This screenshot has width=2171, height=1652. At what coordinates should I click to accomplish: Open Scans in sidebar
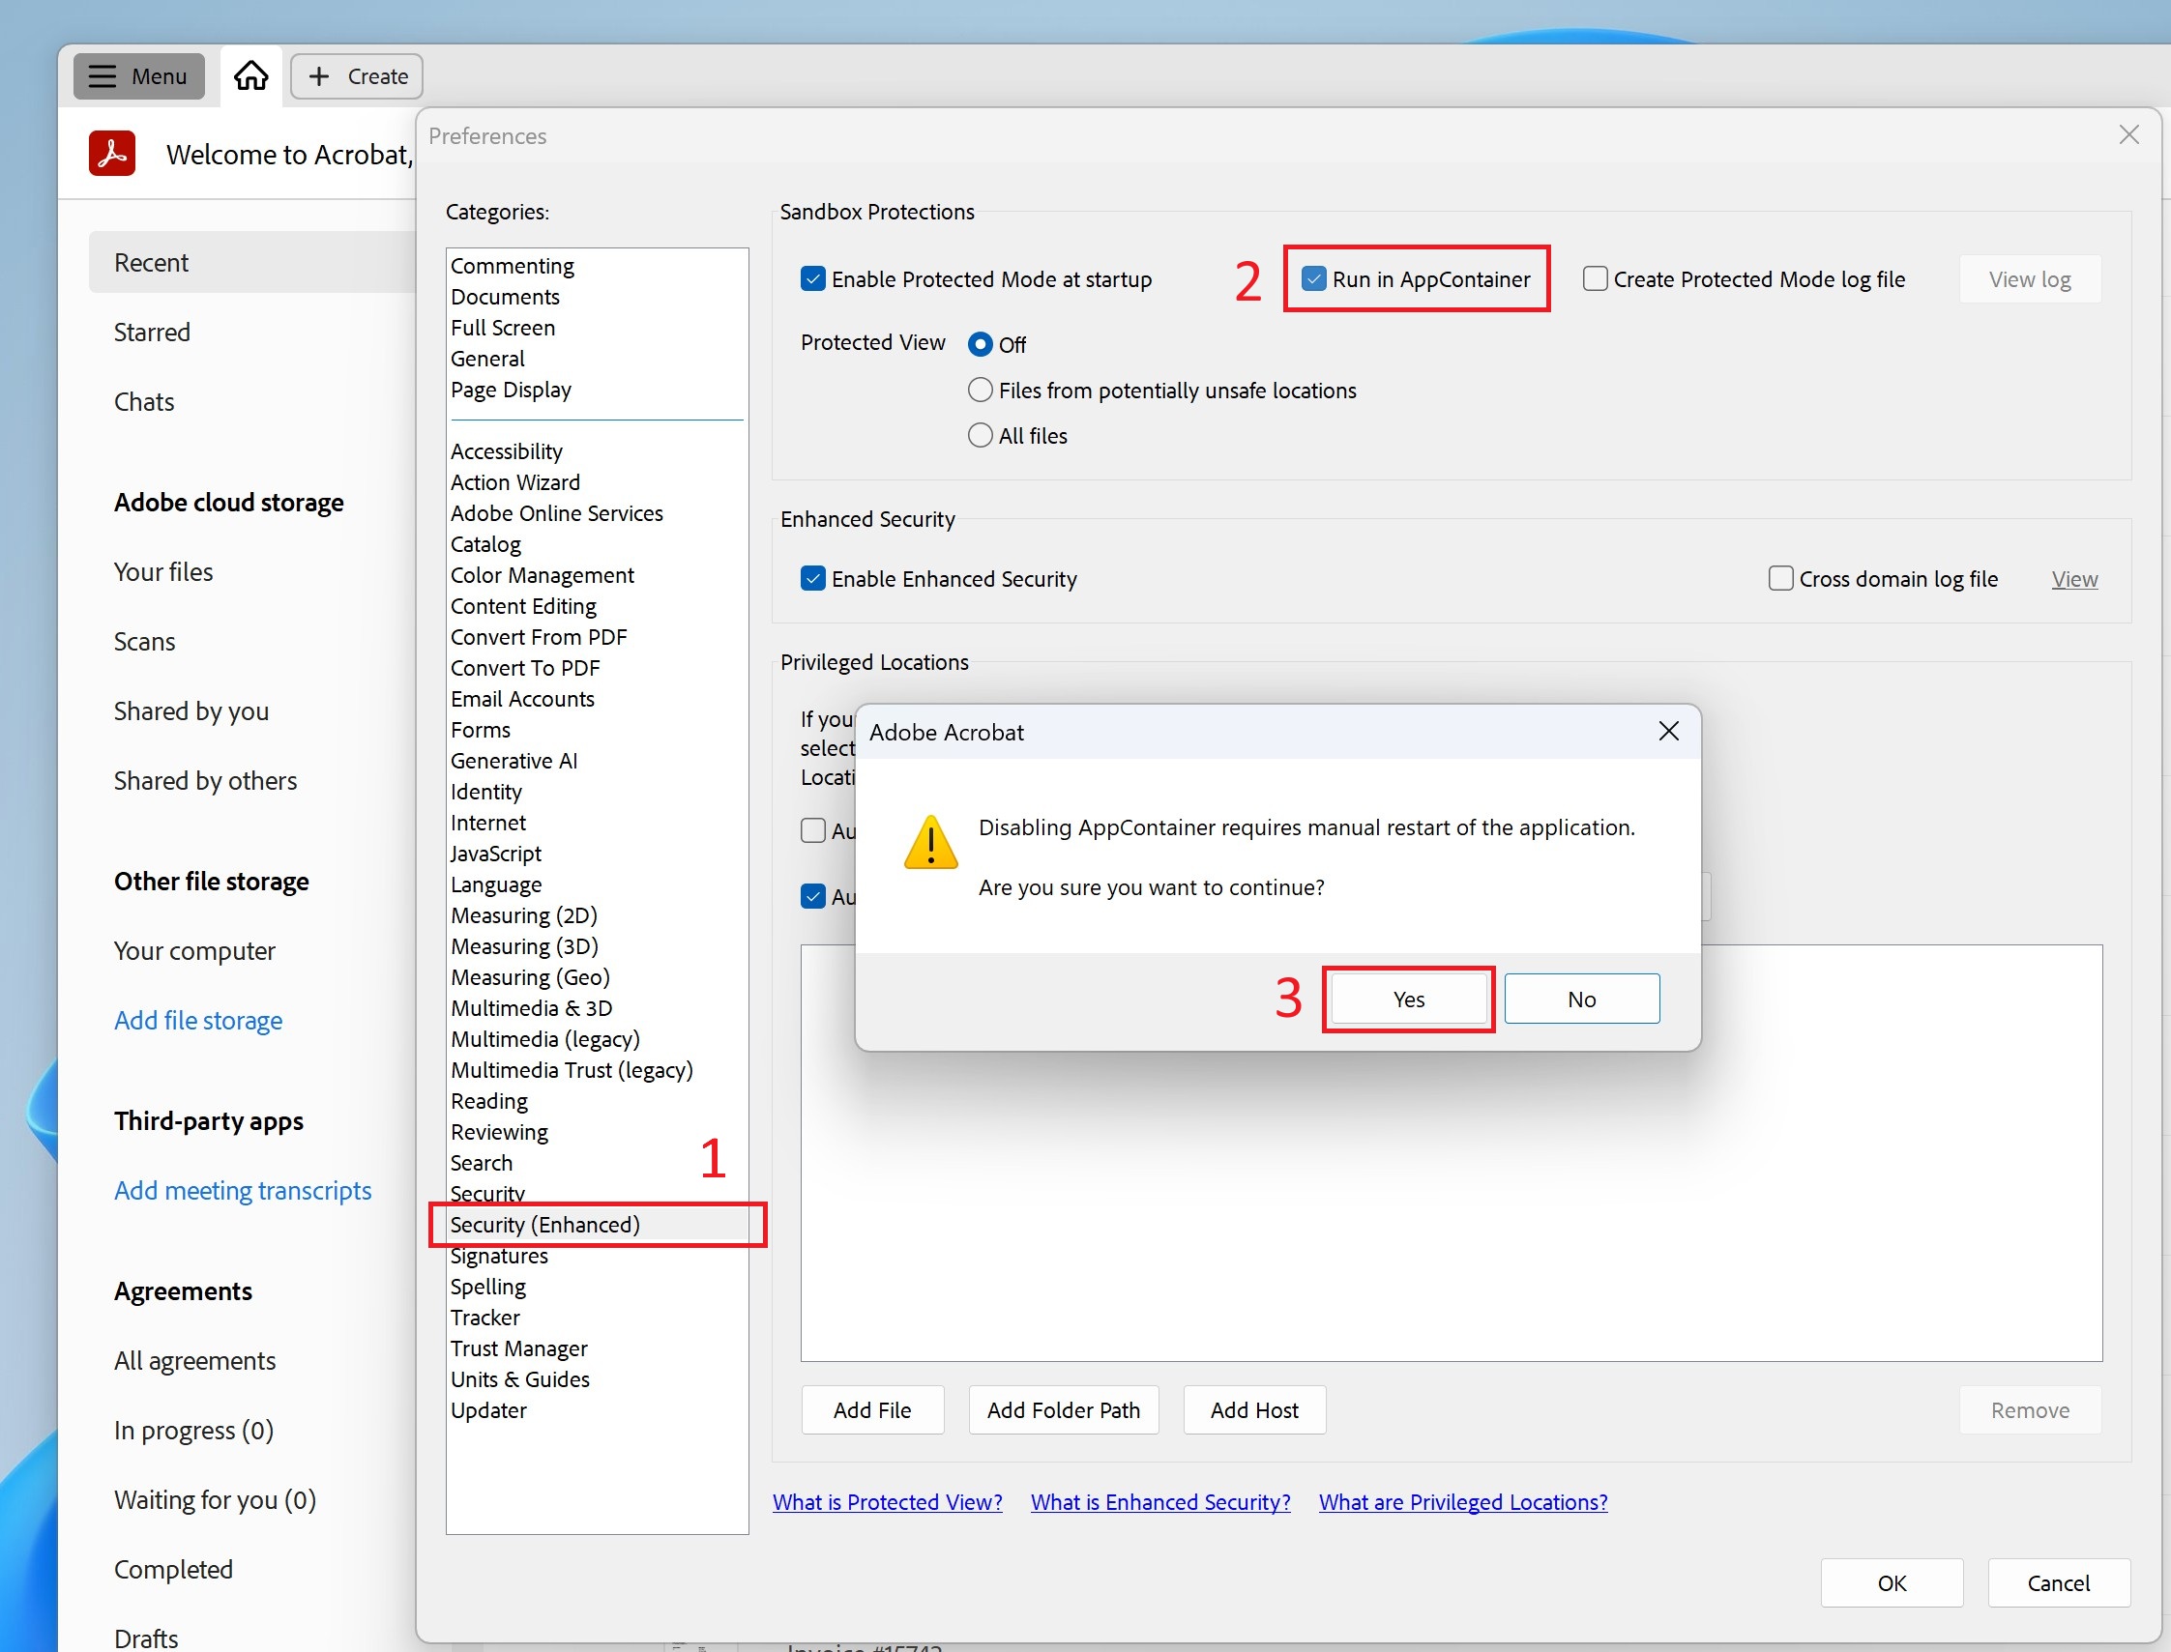(145, 642)
